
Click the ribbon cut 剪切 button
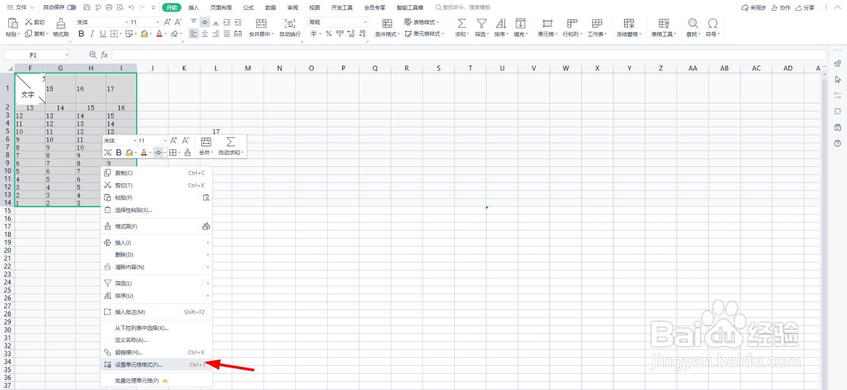pos(35,22)
